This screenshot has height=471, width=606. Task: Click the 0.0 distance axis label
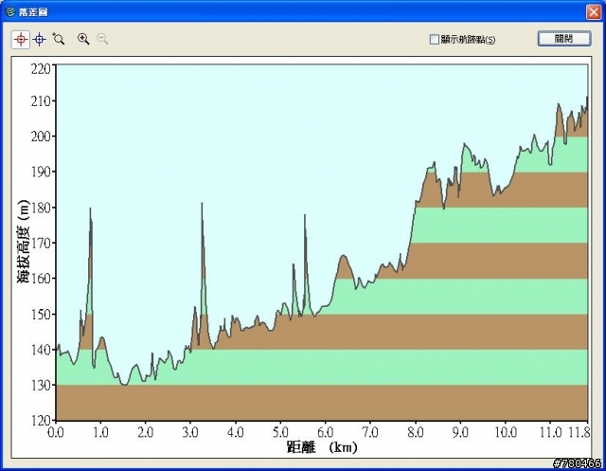(56, 432)
